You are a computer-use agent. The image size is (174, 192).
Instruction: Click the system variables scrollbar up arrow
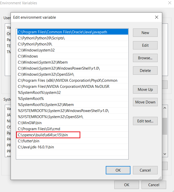165,108
